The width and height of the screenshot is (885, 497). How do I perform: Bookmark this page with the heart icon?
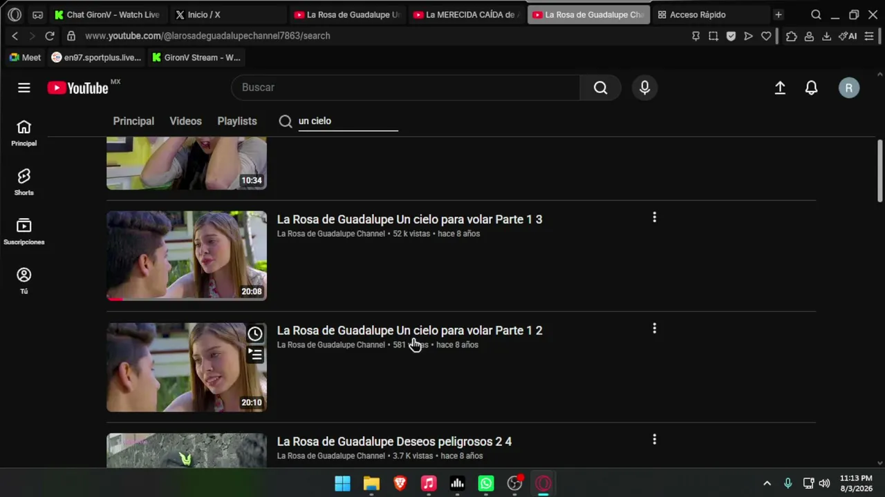[x=766, y=36]
